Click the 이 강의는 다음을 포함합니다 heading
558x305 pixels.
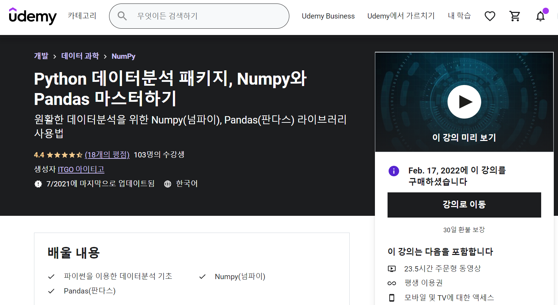441,252
